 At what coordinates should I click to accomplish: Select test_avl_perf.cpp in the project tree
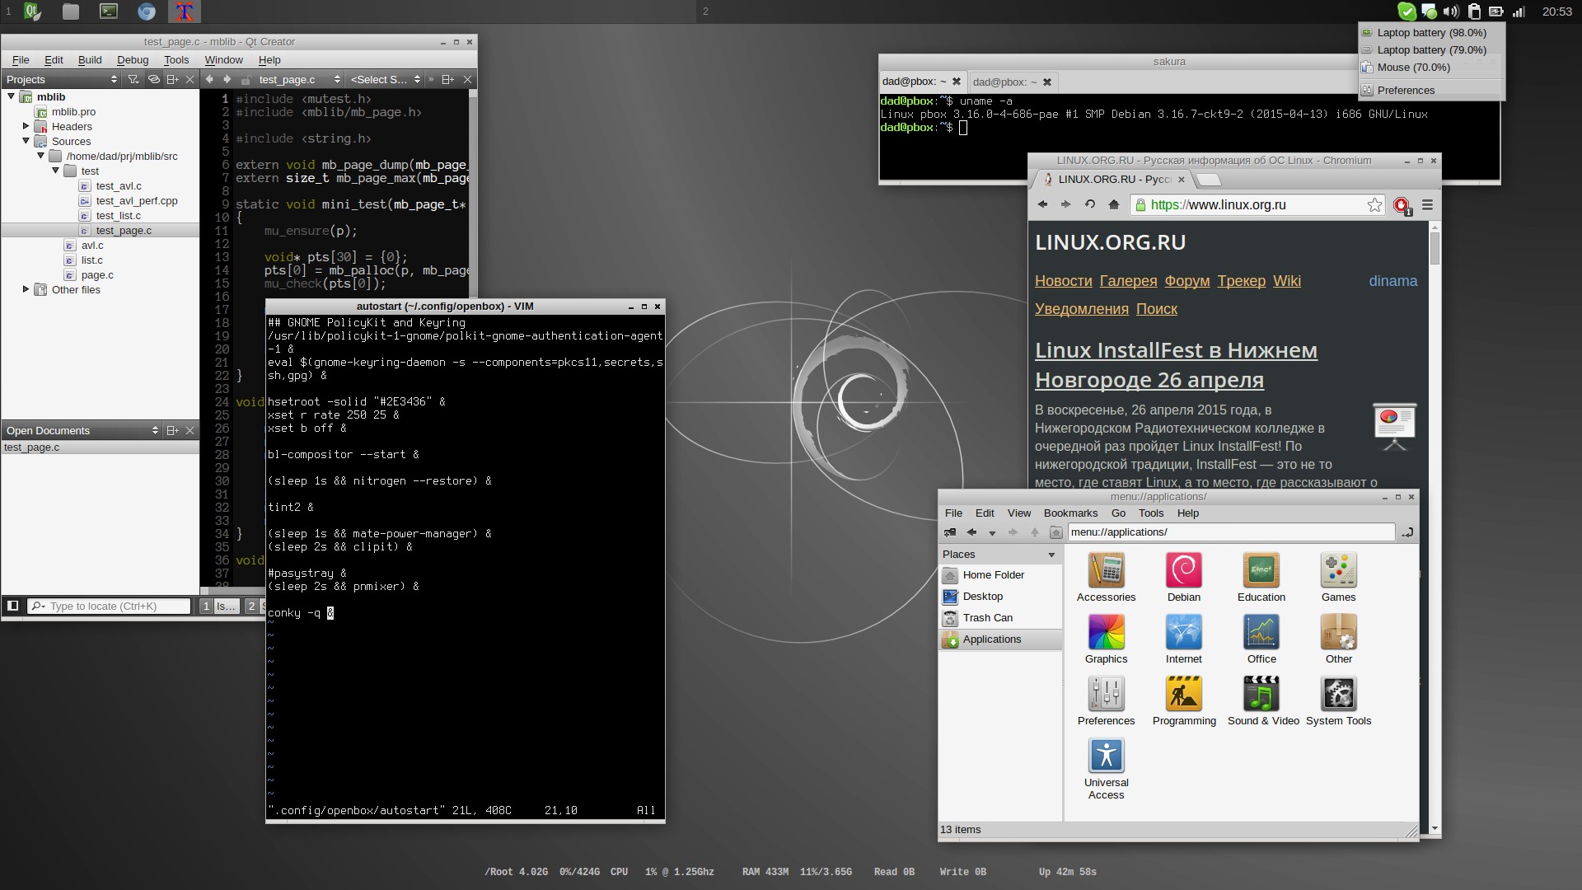click(x=137, y=200)
